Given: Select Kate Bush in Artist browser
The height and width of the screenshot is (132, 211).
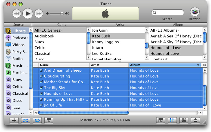Looking at the screenshot, I should click(118, 36).
